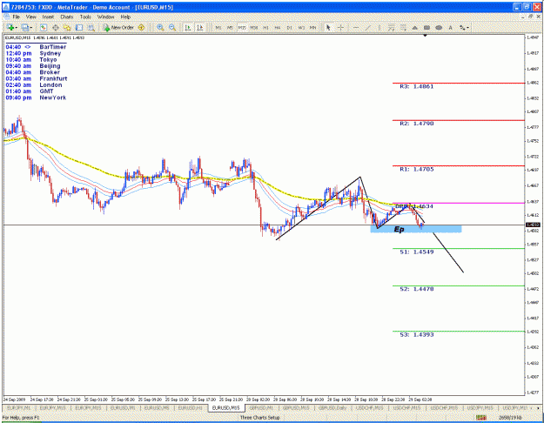Viewport: 544px width, 423px height.
Task: Switch the chart to M5 timeframe
Action: pyautogui.click(x=230, y=27)
